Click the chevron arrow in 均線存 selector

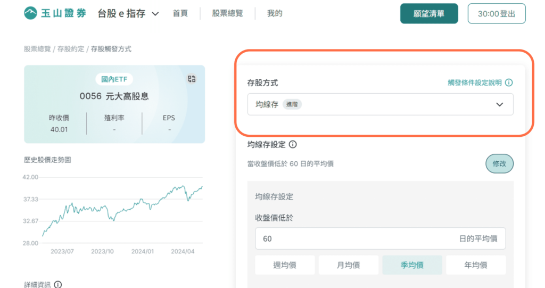pyautogui.click(x=499, y=104)
